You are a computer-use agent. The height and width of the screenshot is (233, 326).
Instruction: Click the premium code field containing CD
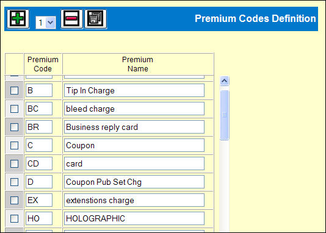pyautogui.click(x=39, y=163)
